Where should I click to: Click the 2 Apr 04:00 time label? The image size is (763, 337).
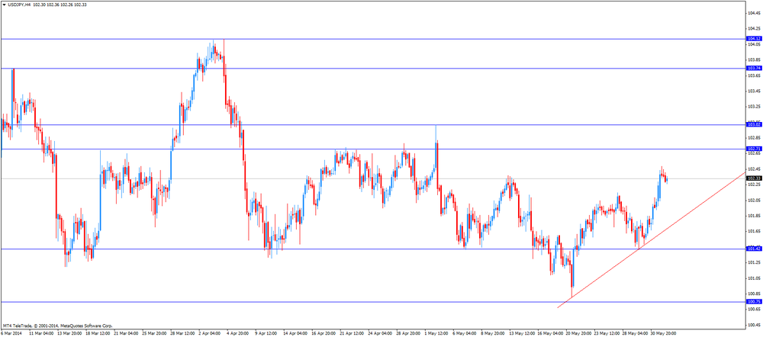[x=211, y=334]
